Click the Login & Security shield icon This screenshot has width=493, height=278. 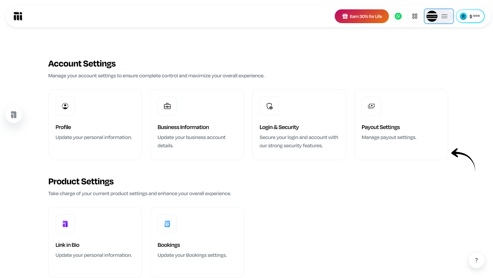[x=269, y=106]
